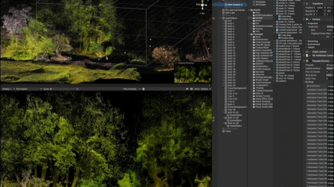Collapse the Assets folder tree
Image resolution: width=334 pixels, height=187 pixels.
point(249,10)
